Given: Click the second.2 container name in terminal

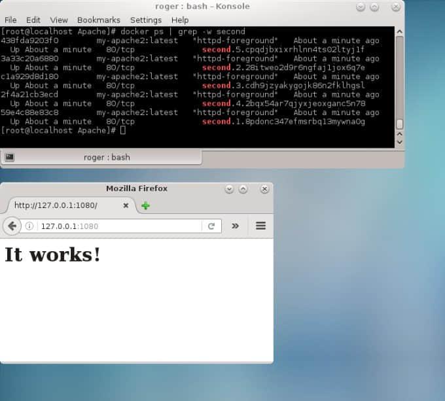Looking at the screenshot, I should pos(283,67).
